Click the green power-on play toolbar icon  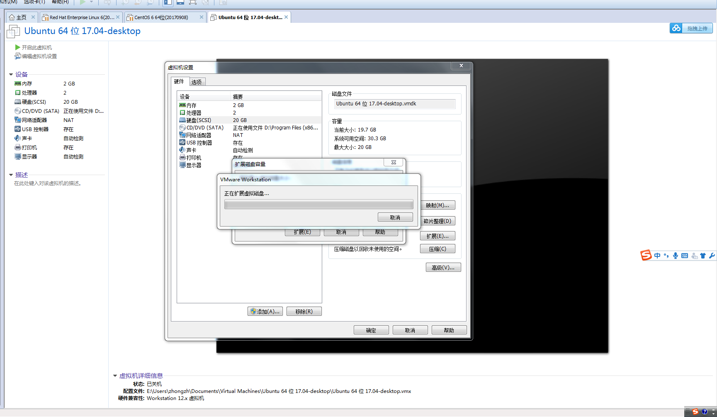(x=83, y=2)
